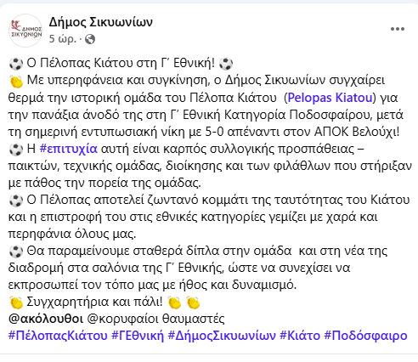
Task: Open the 5 ώρ. post timestamp
Action: point(63,39)
